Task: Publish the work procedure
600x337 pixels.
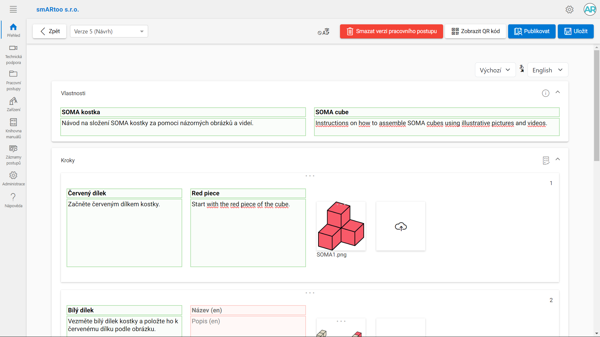Action: tap(532, 31)
